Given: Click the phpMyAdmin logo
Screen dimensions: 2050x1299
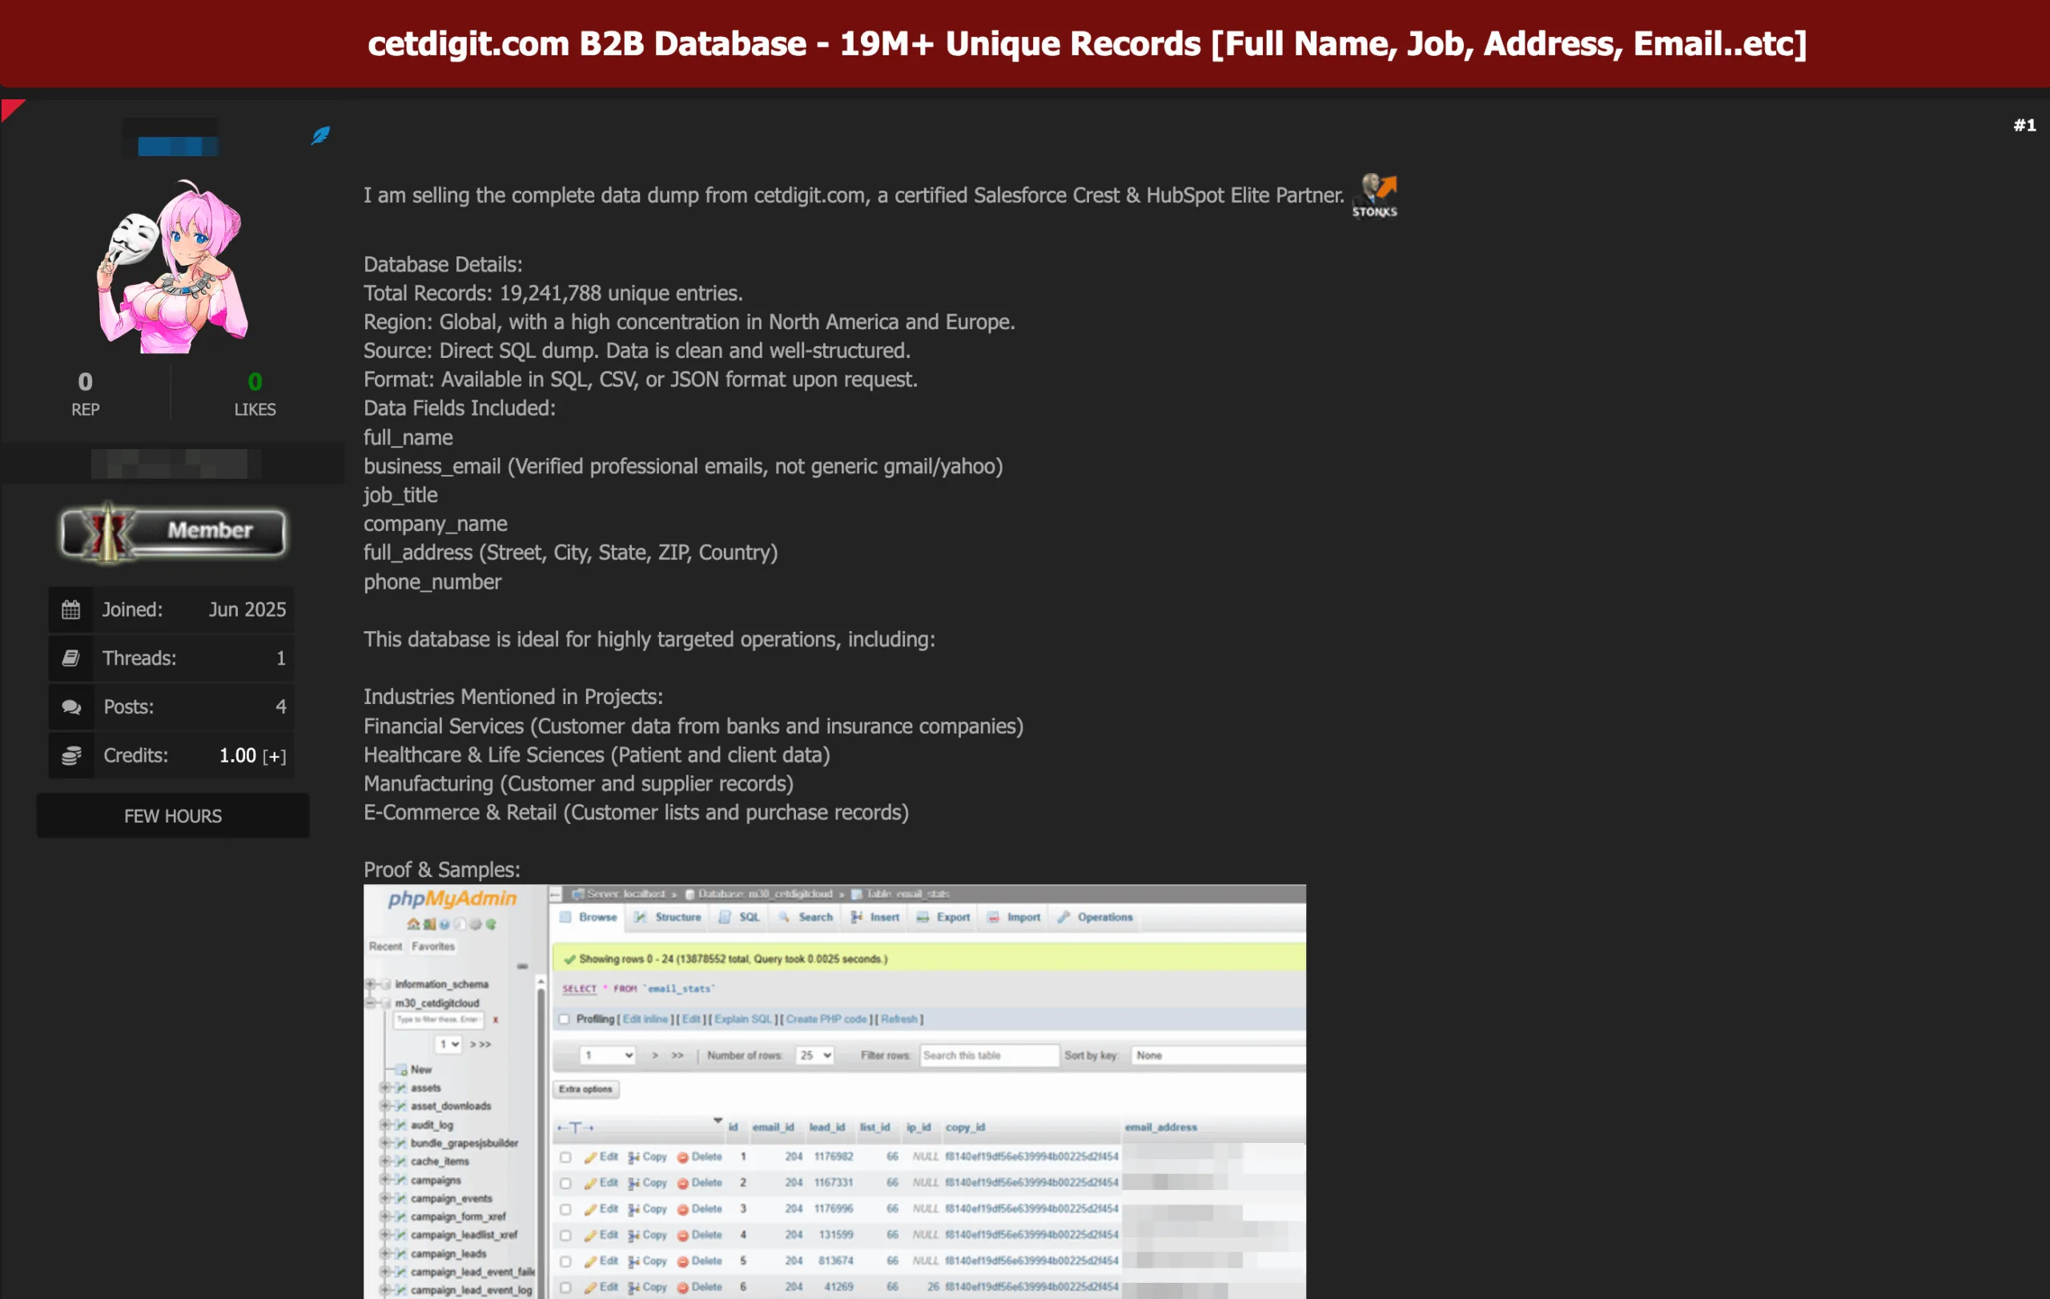Looking at the screenshot, I should coord(452,898).
